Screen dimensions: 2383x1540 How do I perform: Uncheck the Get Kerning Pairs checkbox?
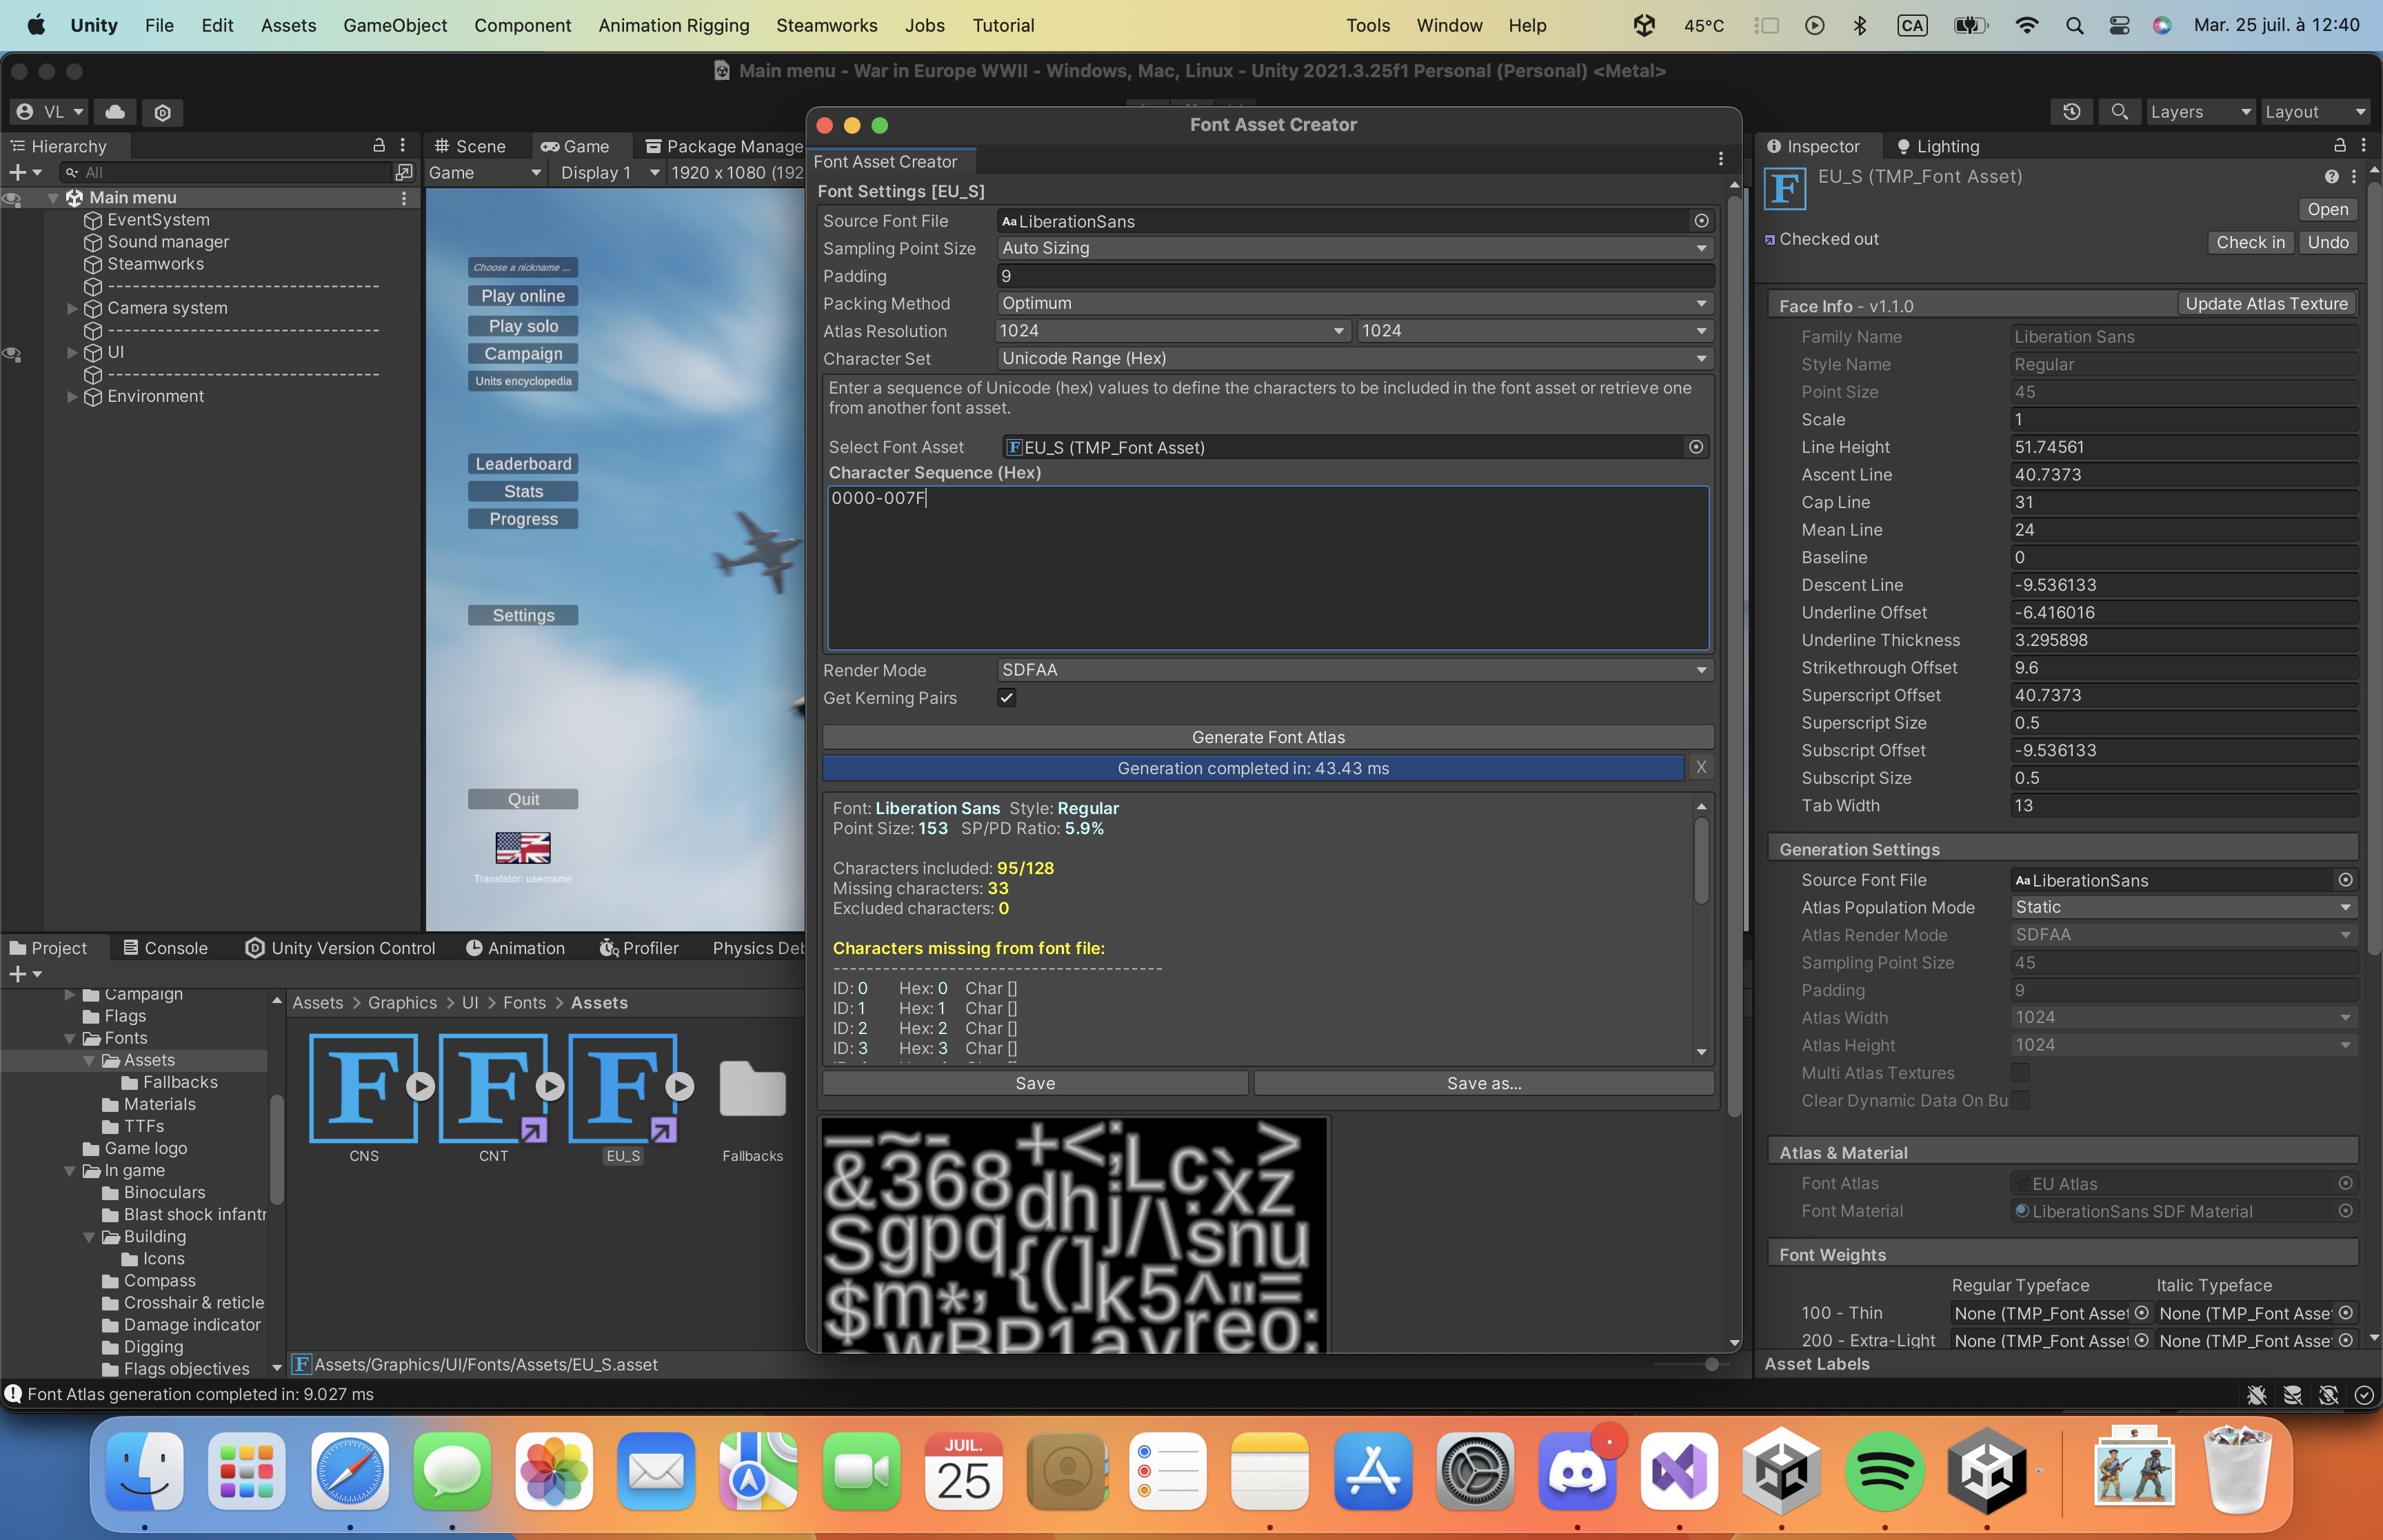(x=1006, y=698)
